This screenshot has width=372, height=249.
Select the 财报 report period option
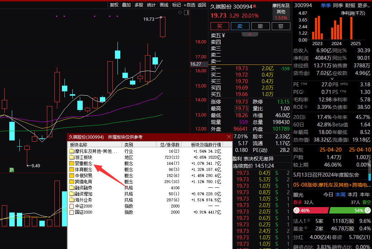[x=350, y=5]
